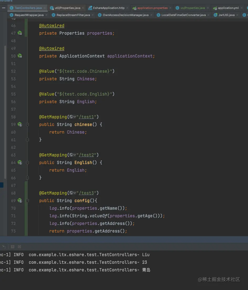Click "return Chinese;" statement
This screenshot has height=290, width=248.
(x=68, y=132)
